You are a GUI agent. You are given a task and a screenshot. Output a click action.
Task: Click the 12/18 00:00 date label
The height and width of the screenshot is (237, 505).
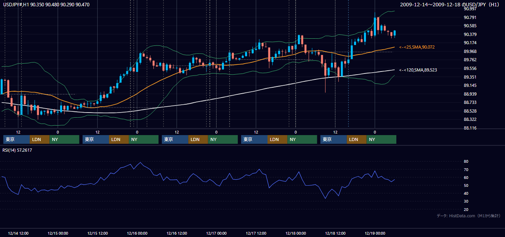coord(296,233)
